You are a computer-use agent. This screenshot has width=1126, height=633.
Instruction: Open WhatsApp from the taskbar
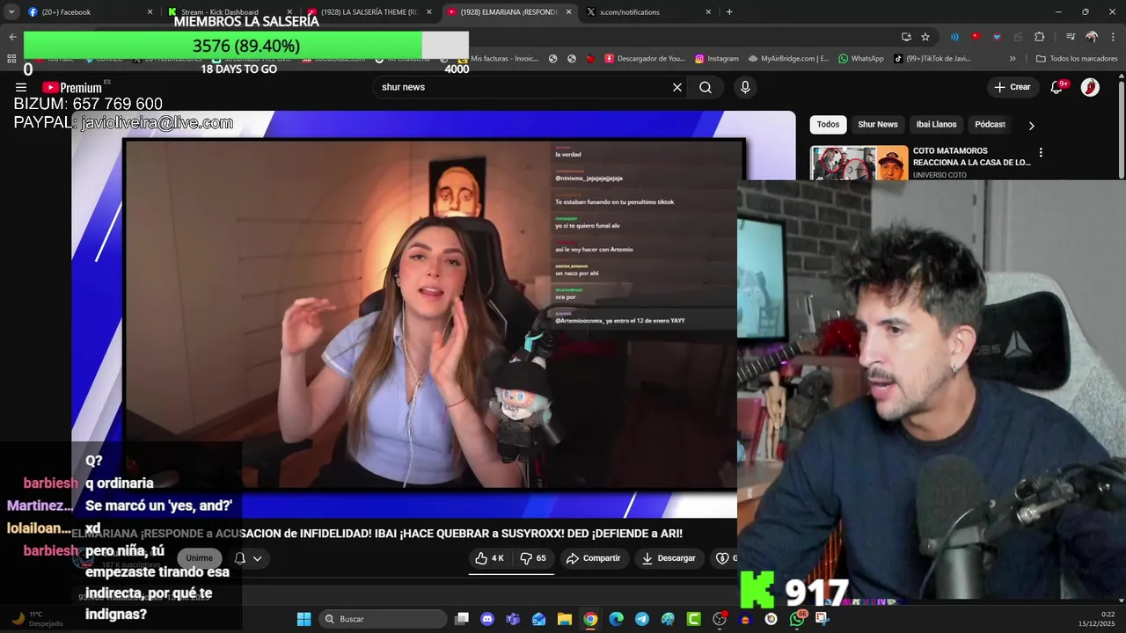(x=797, y=619)
